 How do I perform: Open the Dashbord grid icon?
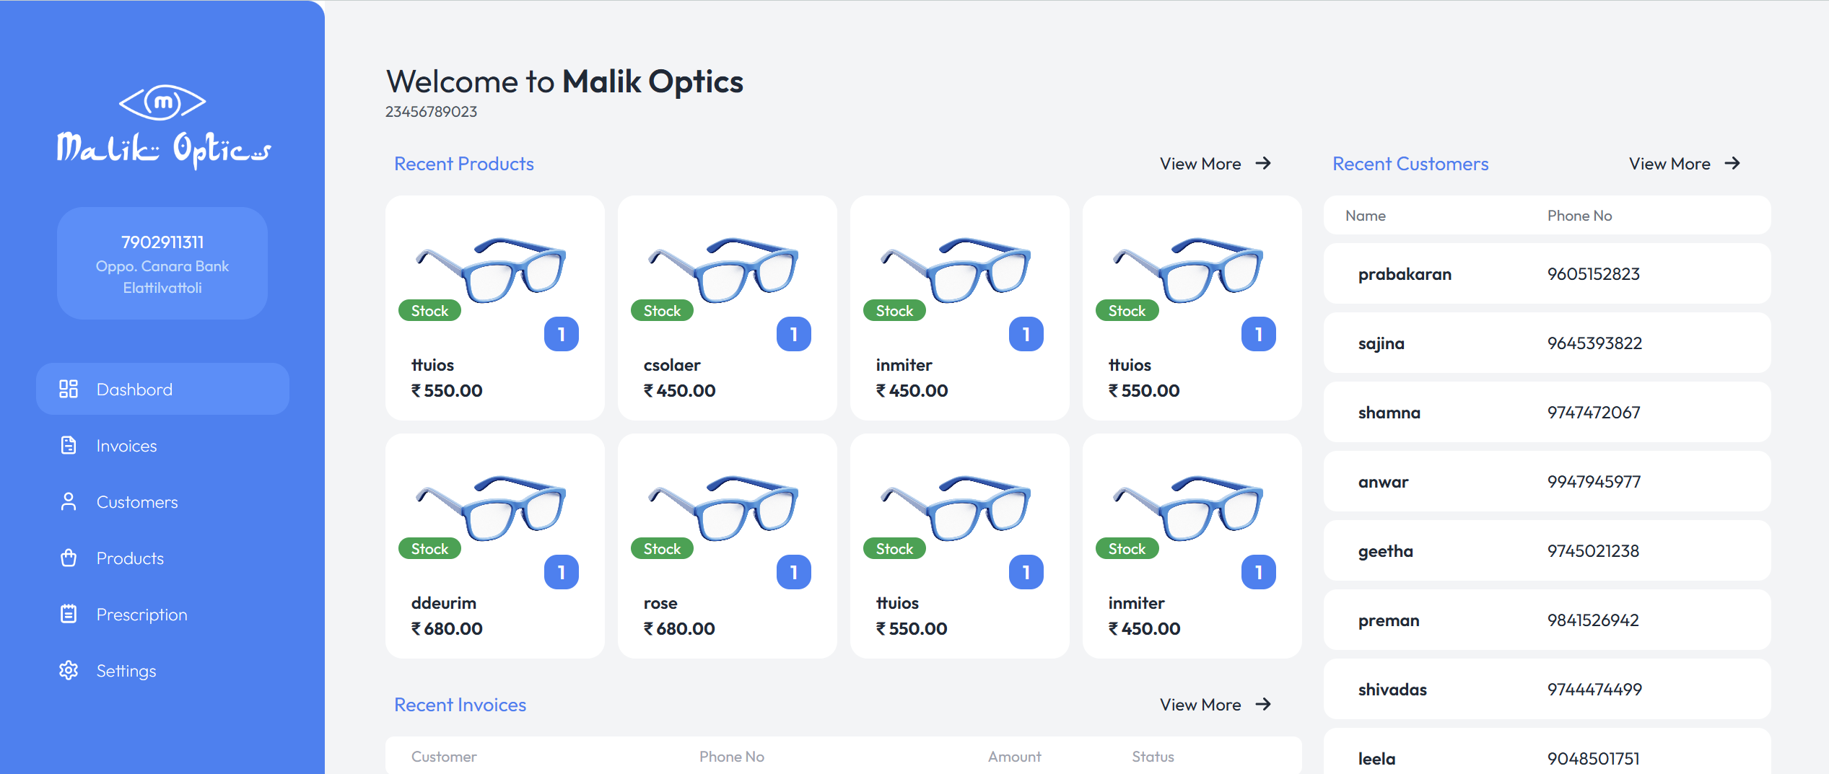(69, 390)
